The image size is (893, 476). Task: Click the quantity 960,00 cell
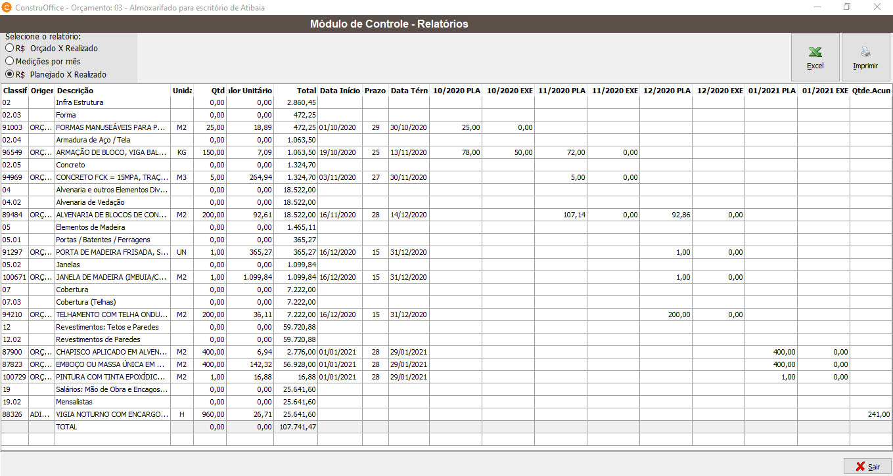pyautogui.click(x=210, y=414)
